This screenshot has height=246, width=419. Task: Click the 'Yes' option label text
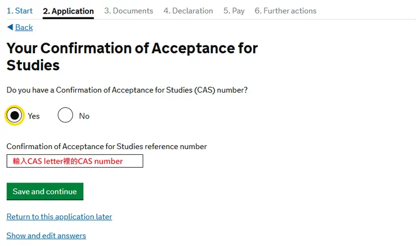34,116
